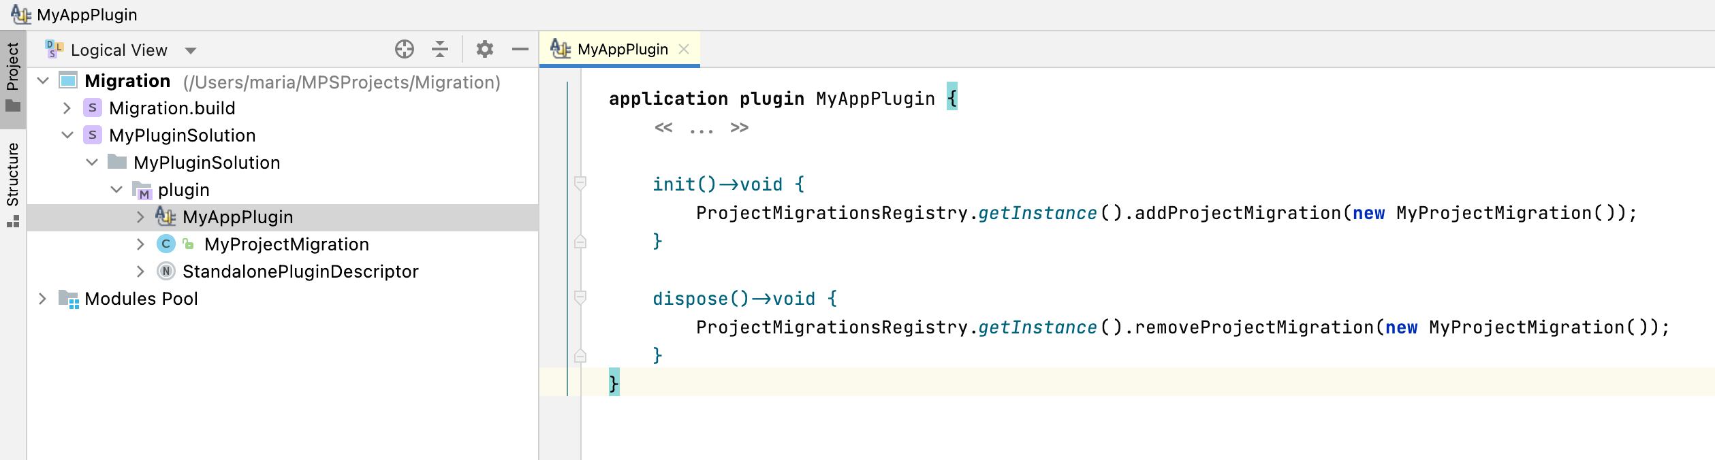Image resolution: width=1715 pixels, height=460 pixels.
Task: Close the MyAppPlugin editor tab
Action: pos(684,49)
